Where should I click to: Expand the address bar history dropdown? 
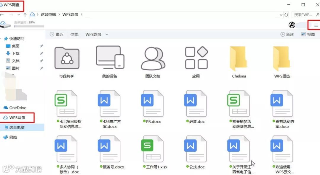click(x=281, y=15)
